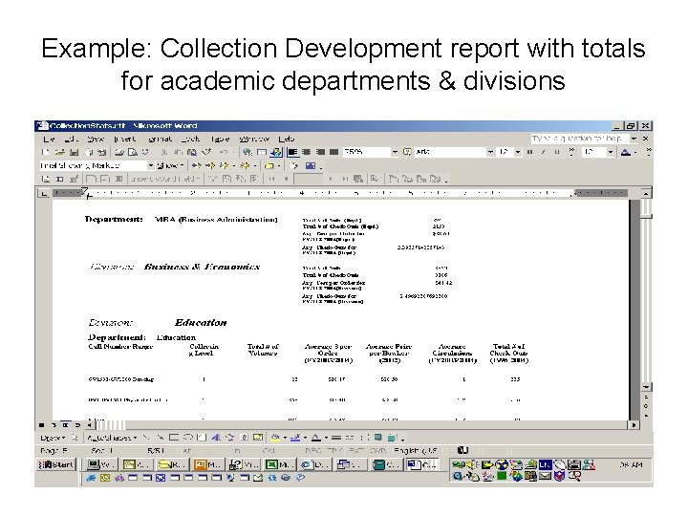Open the File menu
Image resolution: width=688 pixels, height=516 pixels.
coord(49,139)
